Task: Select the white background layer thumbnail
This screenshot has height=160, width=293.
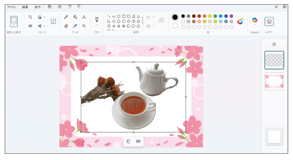Action: (274, 137)
